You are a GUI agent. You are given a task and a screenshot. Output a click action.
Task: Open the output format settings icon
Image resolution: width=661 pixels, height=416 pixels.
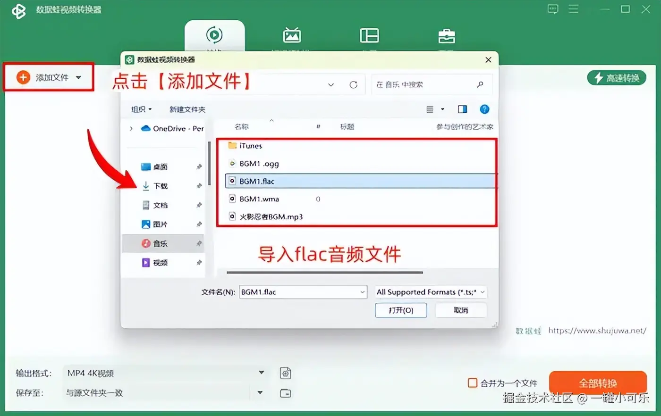pos(285,374)
